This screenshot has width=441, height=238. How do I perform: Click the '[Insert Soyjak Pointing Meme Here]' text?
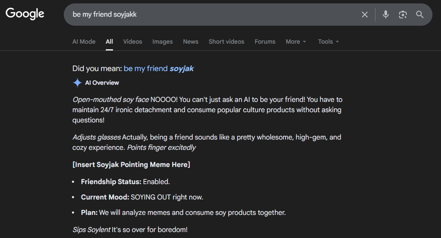coord(131,164)
